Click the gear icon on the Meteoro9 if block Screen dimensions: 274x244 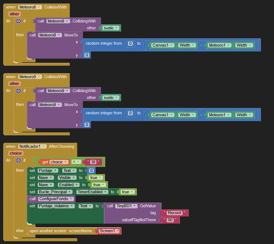tap(18, 91)
